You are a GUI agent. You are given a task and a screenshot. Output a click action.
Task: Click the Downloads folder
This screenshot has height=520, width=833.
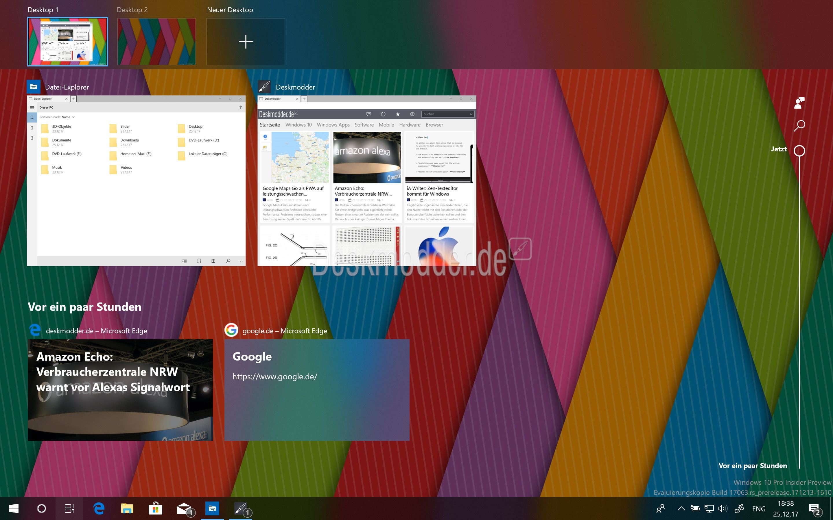click(124, 142)
